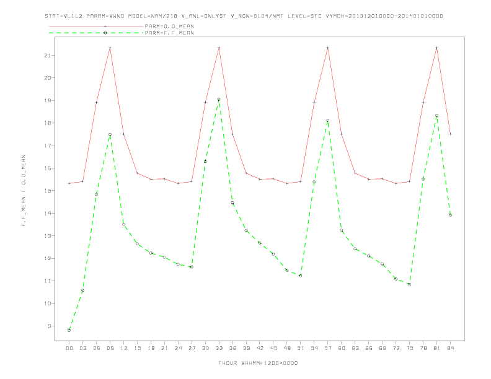This screenshot has width=491, height=379.
Task: Click the red O.O_MEAN peak marker at hour 57
Action: click(x=327, y=48)
